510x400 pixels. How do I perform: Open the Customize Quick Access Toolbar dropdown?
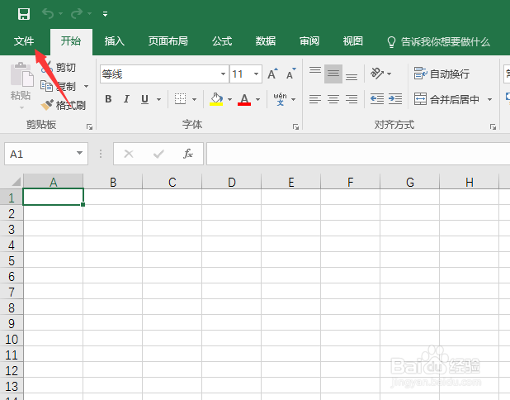pyautogui.click(x=105, y=14)
